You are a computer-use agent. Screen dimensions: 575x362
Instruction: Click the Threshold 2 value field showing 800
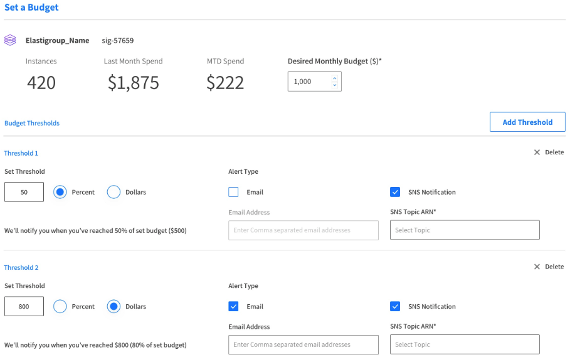(24, 306)
